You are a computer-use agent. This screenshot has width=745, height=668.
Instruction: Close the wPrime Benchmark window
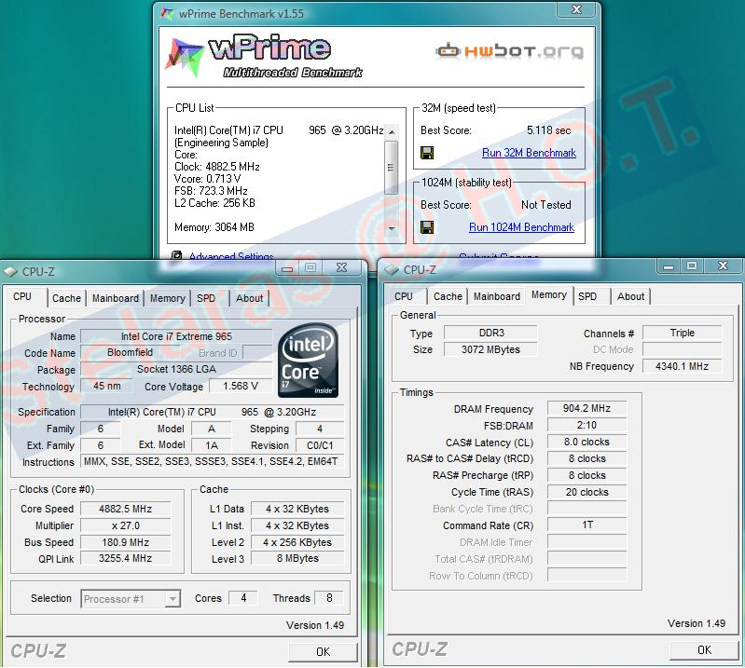point(576,9)
